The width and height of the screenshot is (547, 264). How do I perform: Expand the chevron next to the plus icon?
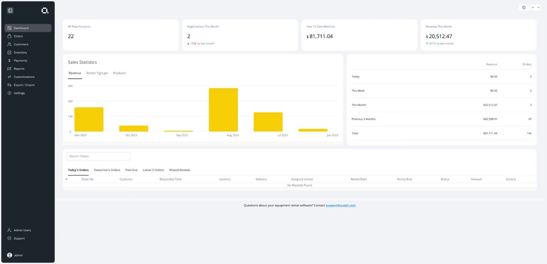coord(538,7)
